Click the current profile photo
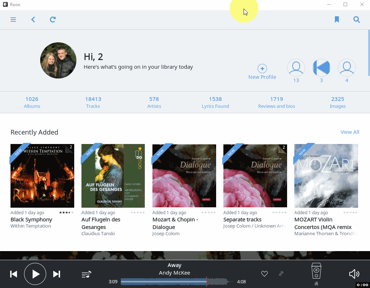 [x=58, y=60]
